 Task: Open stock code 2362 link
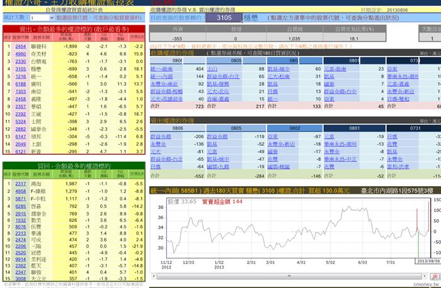click(x=21, y=265)
